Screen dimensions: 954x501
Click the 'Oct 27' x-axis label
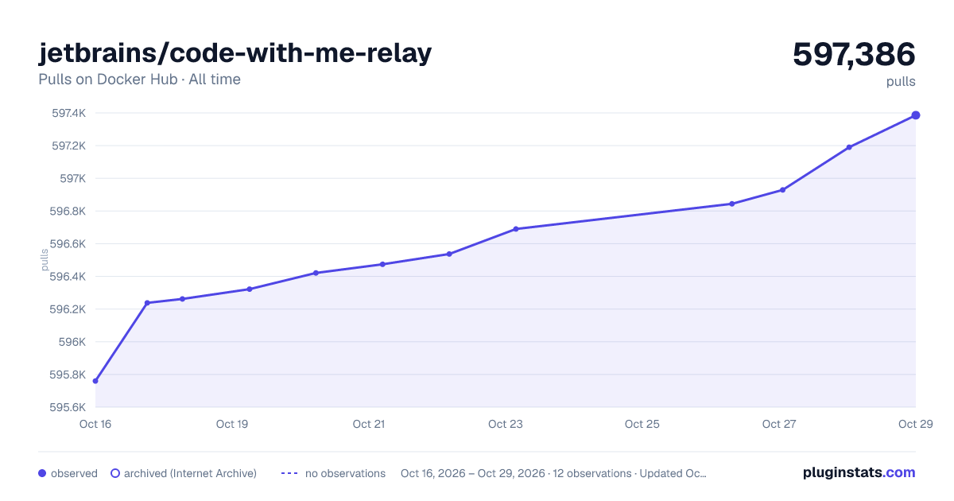pos(779,424)
